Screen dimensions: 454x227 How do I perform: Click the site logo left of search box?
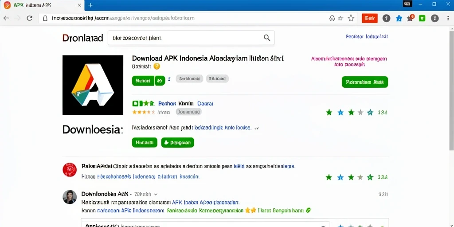click(83, 38)
